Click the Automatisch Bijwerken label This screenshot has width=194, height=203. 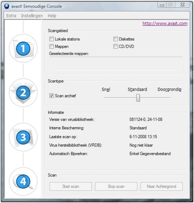pyautogui.click(x=69, y=154)
